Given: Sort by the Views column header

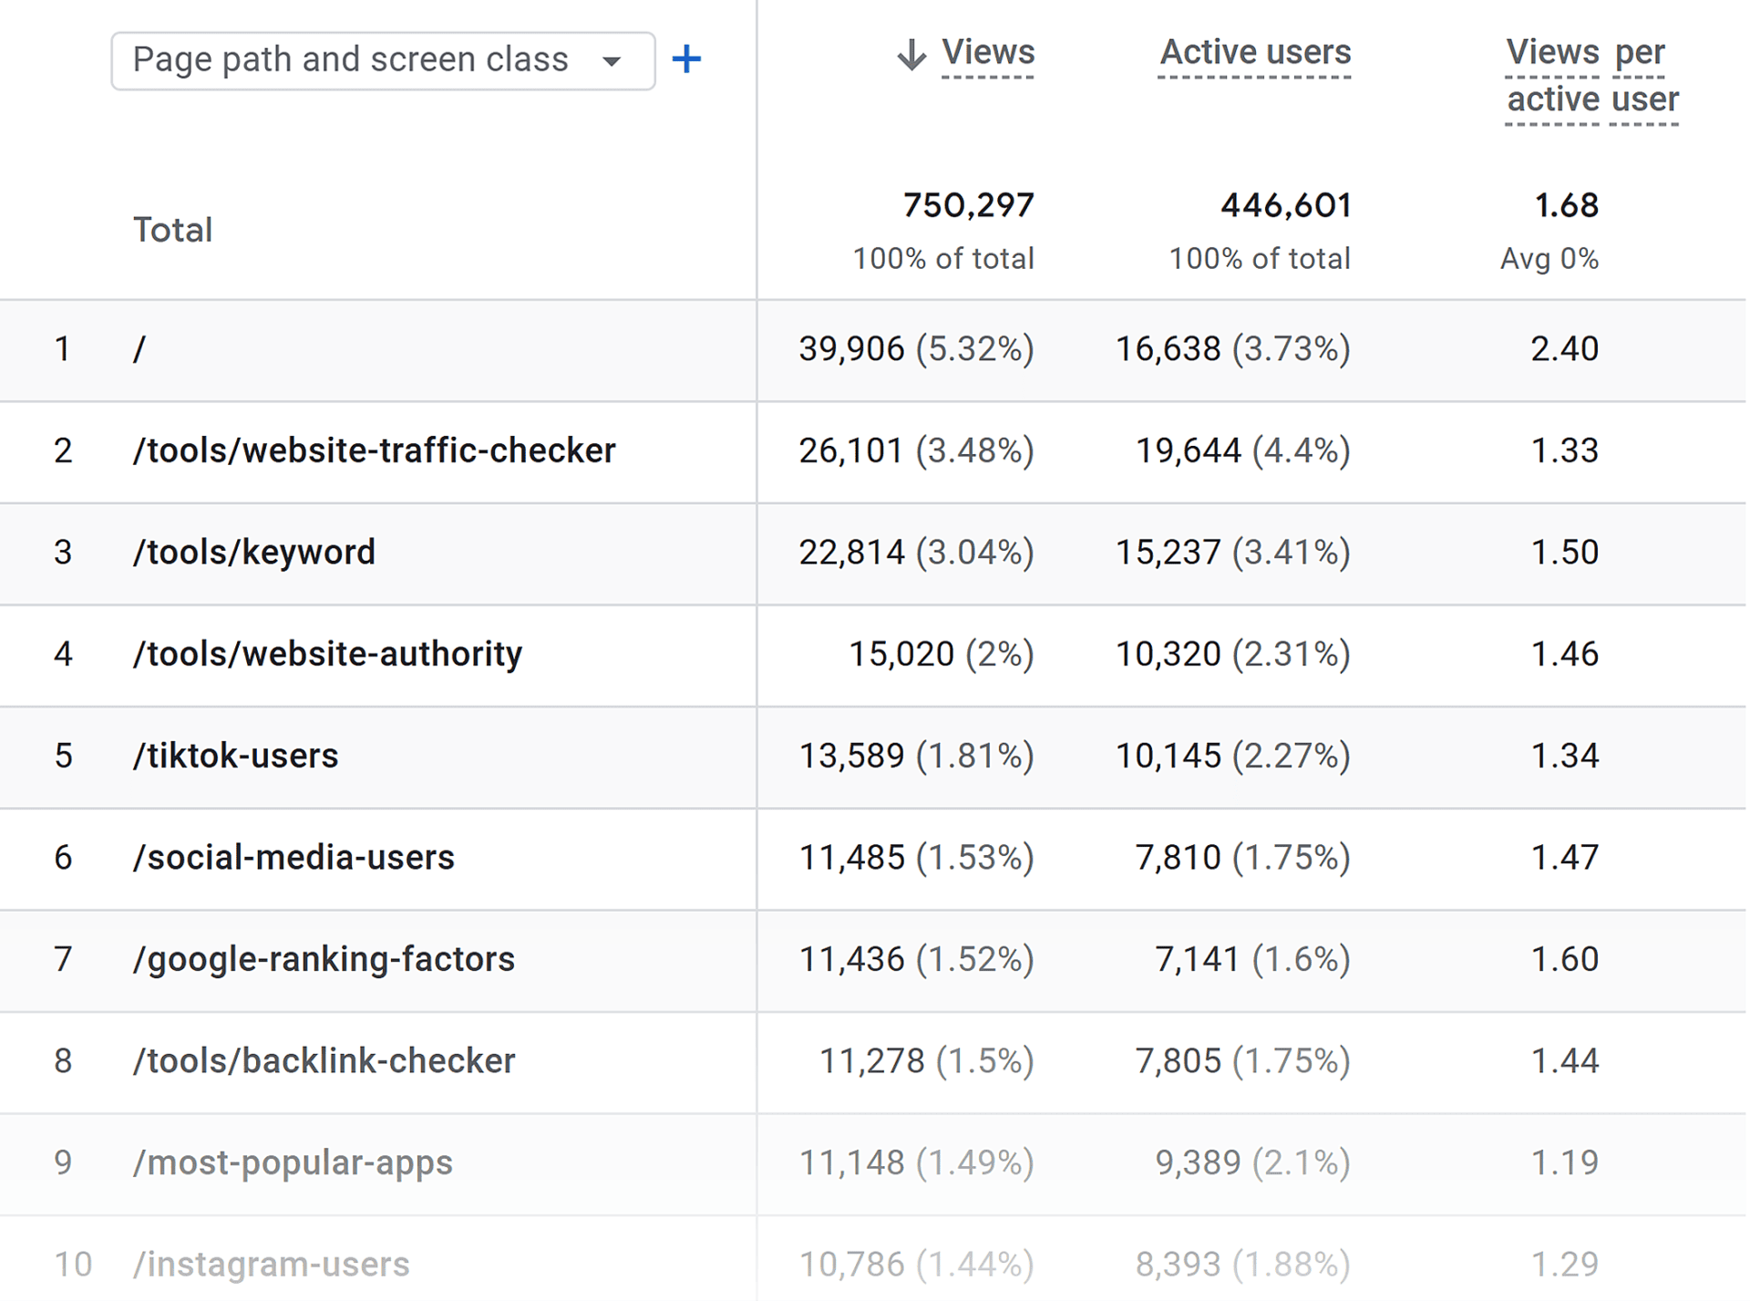Looking at the screenshot, I should 987,53.
